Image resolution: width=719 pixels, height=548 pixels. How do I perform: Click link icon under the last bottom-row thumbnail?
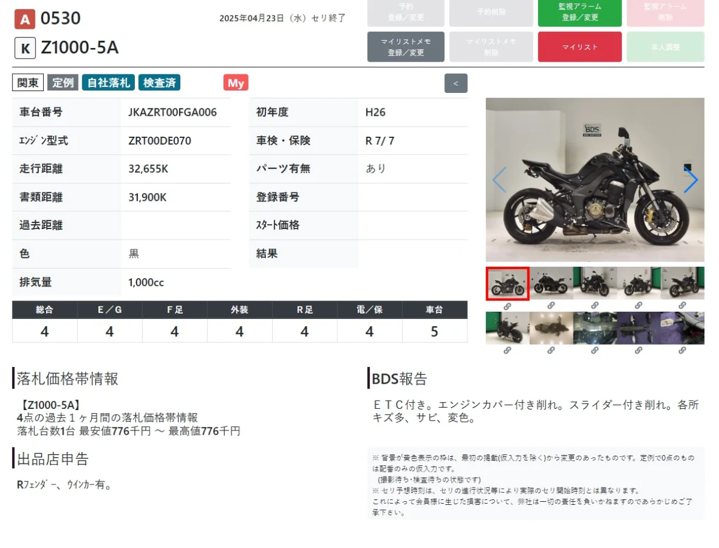click(x=682, y=350)
